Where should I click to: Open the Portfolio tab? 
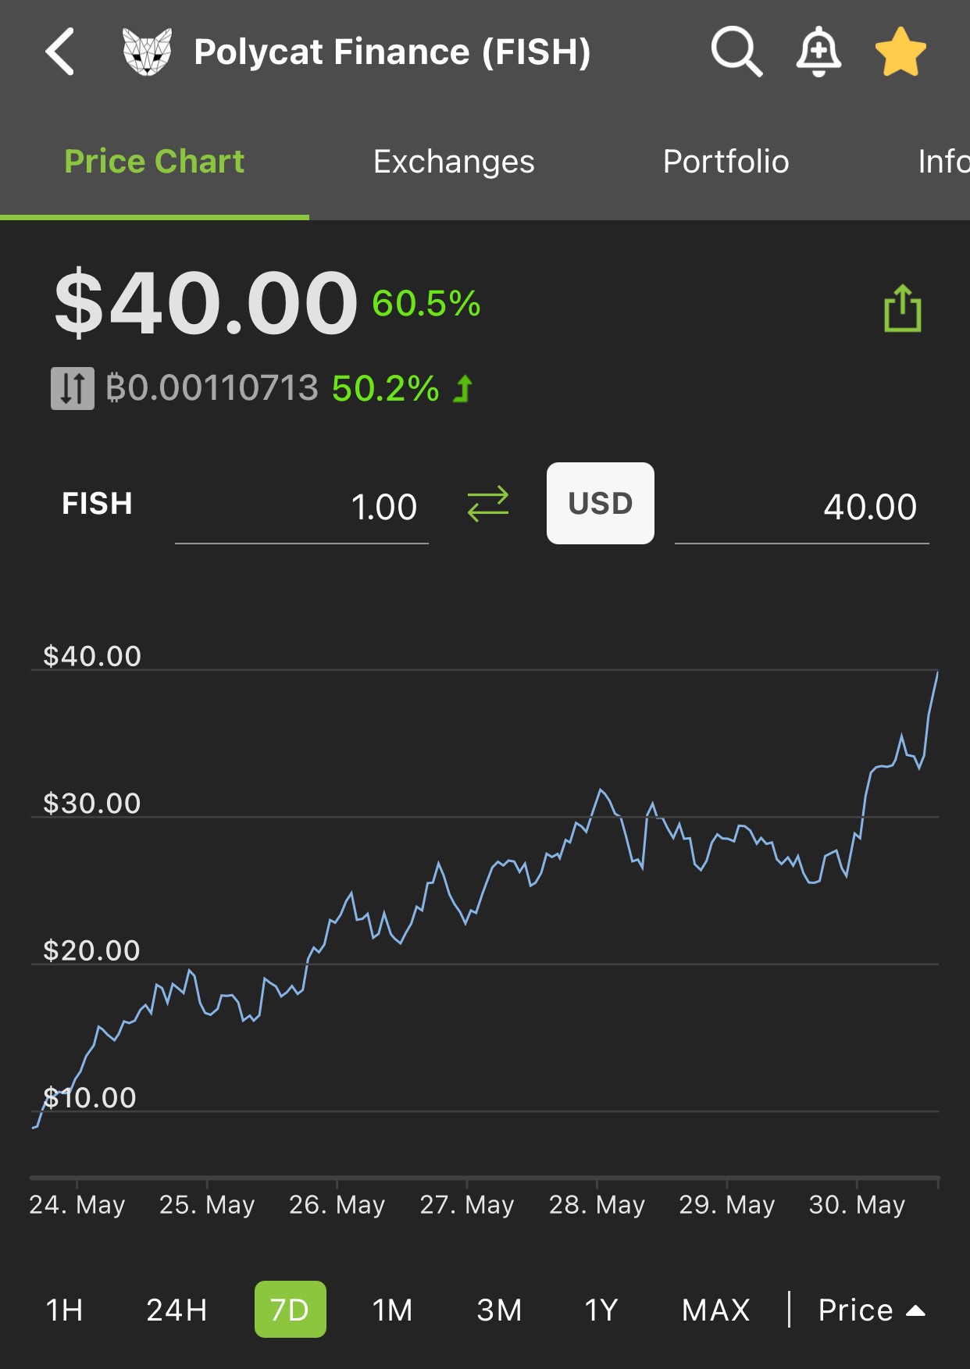726,162
